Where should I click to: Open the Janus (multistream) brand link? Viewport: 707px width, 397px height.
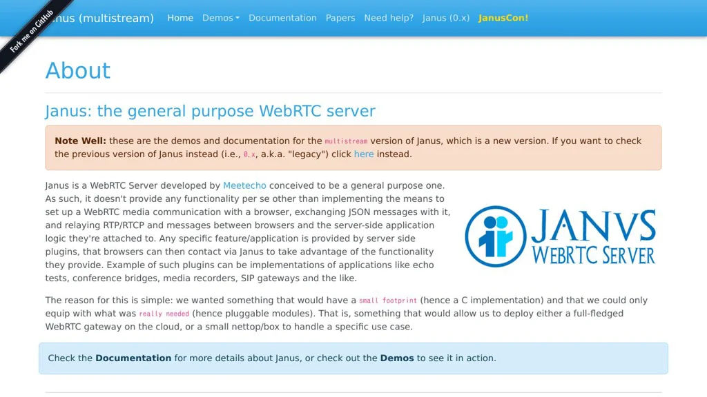point(99,18)
